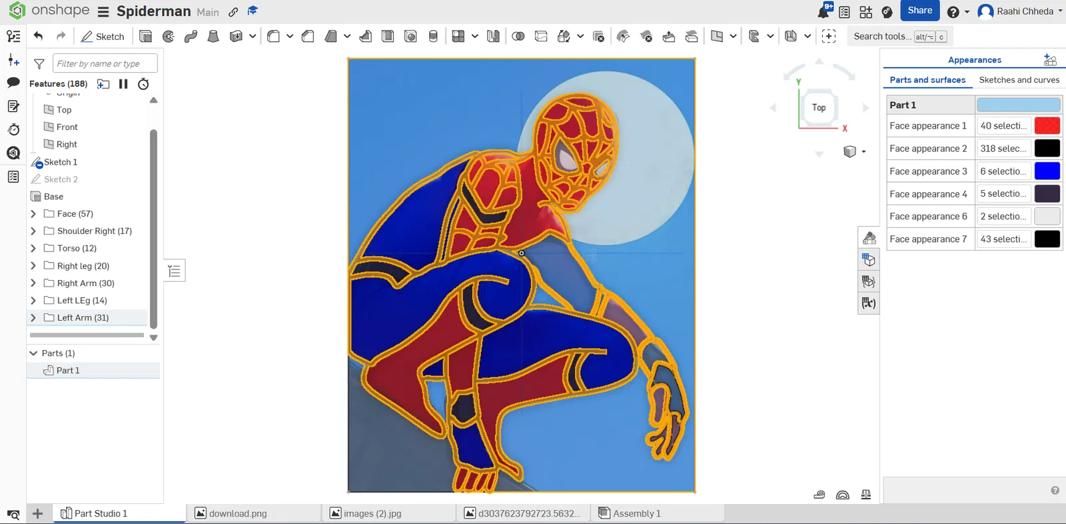Click the Top face of the view cube
1066x524 pixels.
click(819, 107)
